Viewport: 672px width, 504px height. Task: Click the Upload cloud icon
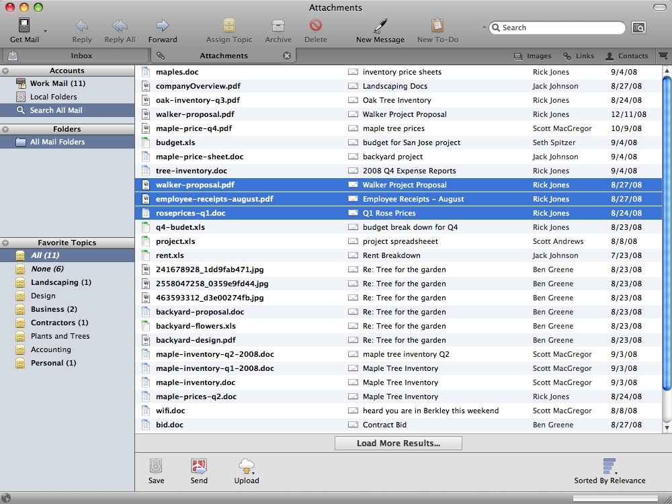pos(247,466)
